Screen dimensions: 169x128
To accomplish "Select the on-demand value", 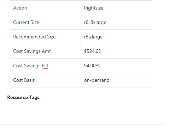I will (x=97, y=80).
